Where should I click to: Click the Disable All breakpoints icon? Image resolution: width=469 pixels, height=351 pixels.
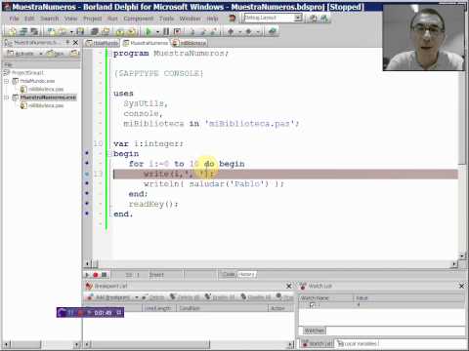click(243, 297)
